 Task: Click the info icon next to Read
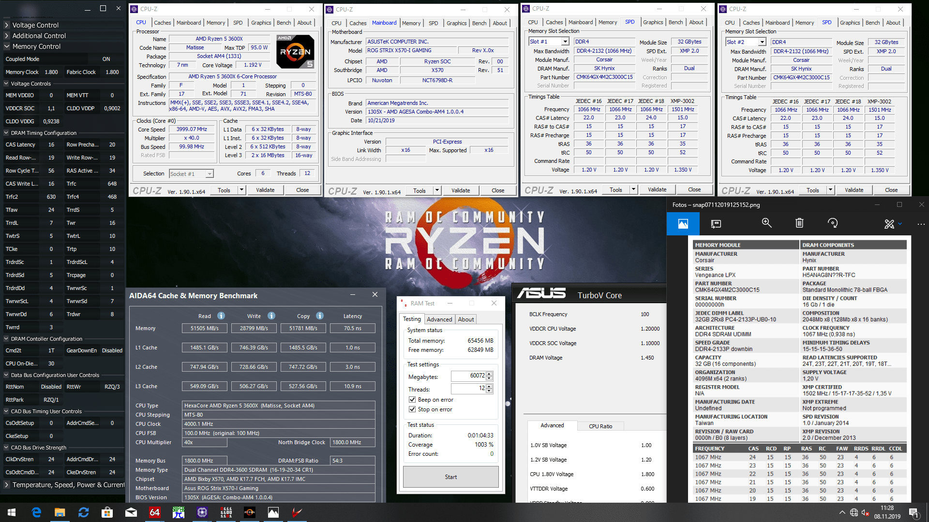pos(221,316)
